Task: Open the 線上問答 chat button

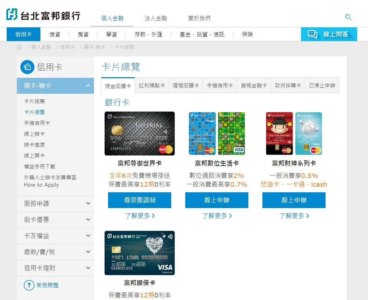Action: click(x=329, y=34)
